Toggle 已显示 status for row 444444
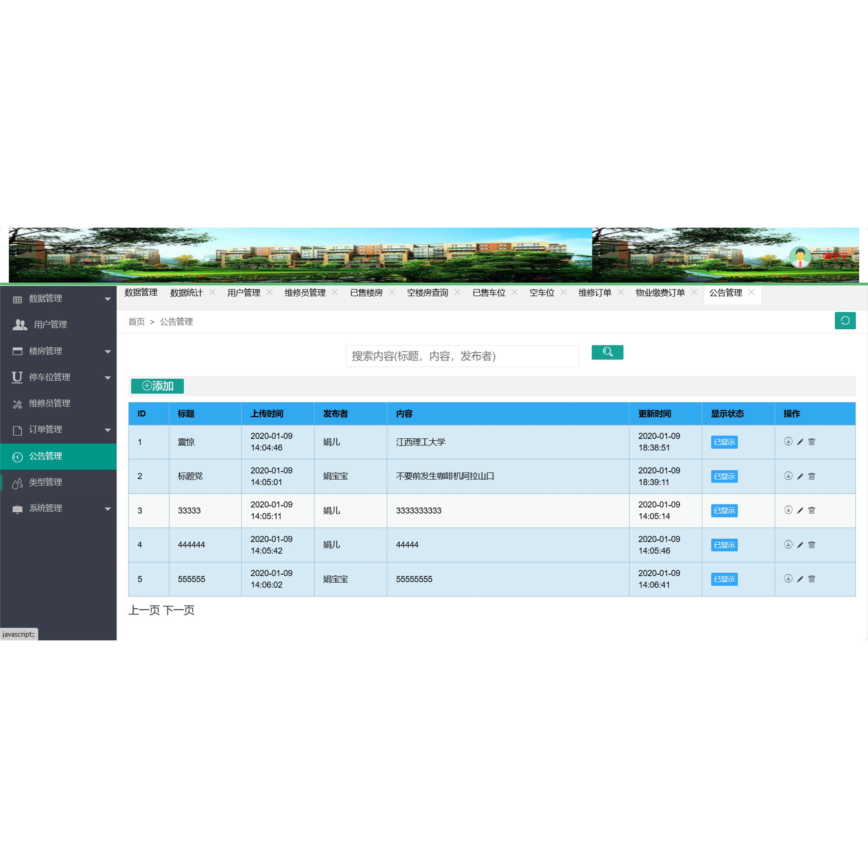 pyautogui.click(x=724, y=545)
